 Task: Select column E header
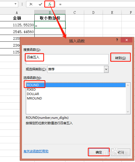[x=112, y=13]
